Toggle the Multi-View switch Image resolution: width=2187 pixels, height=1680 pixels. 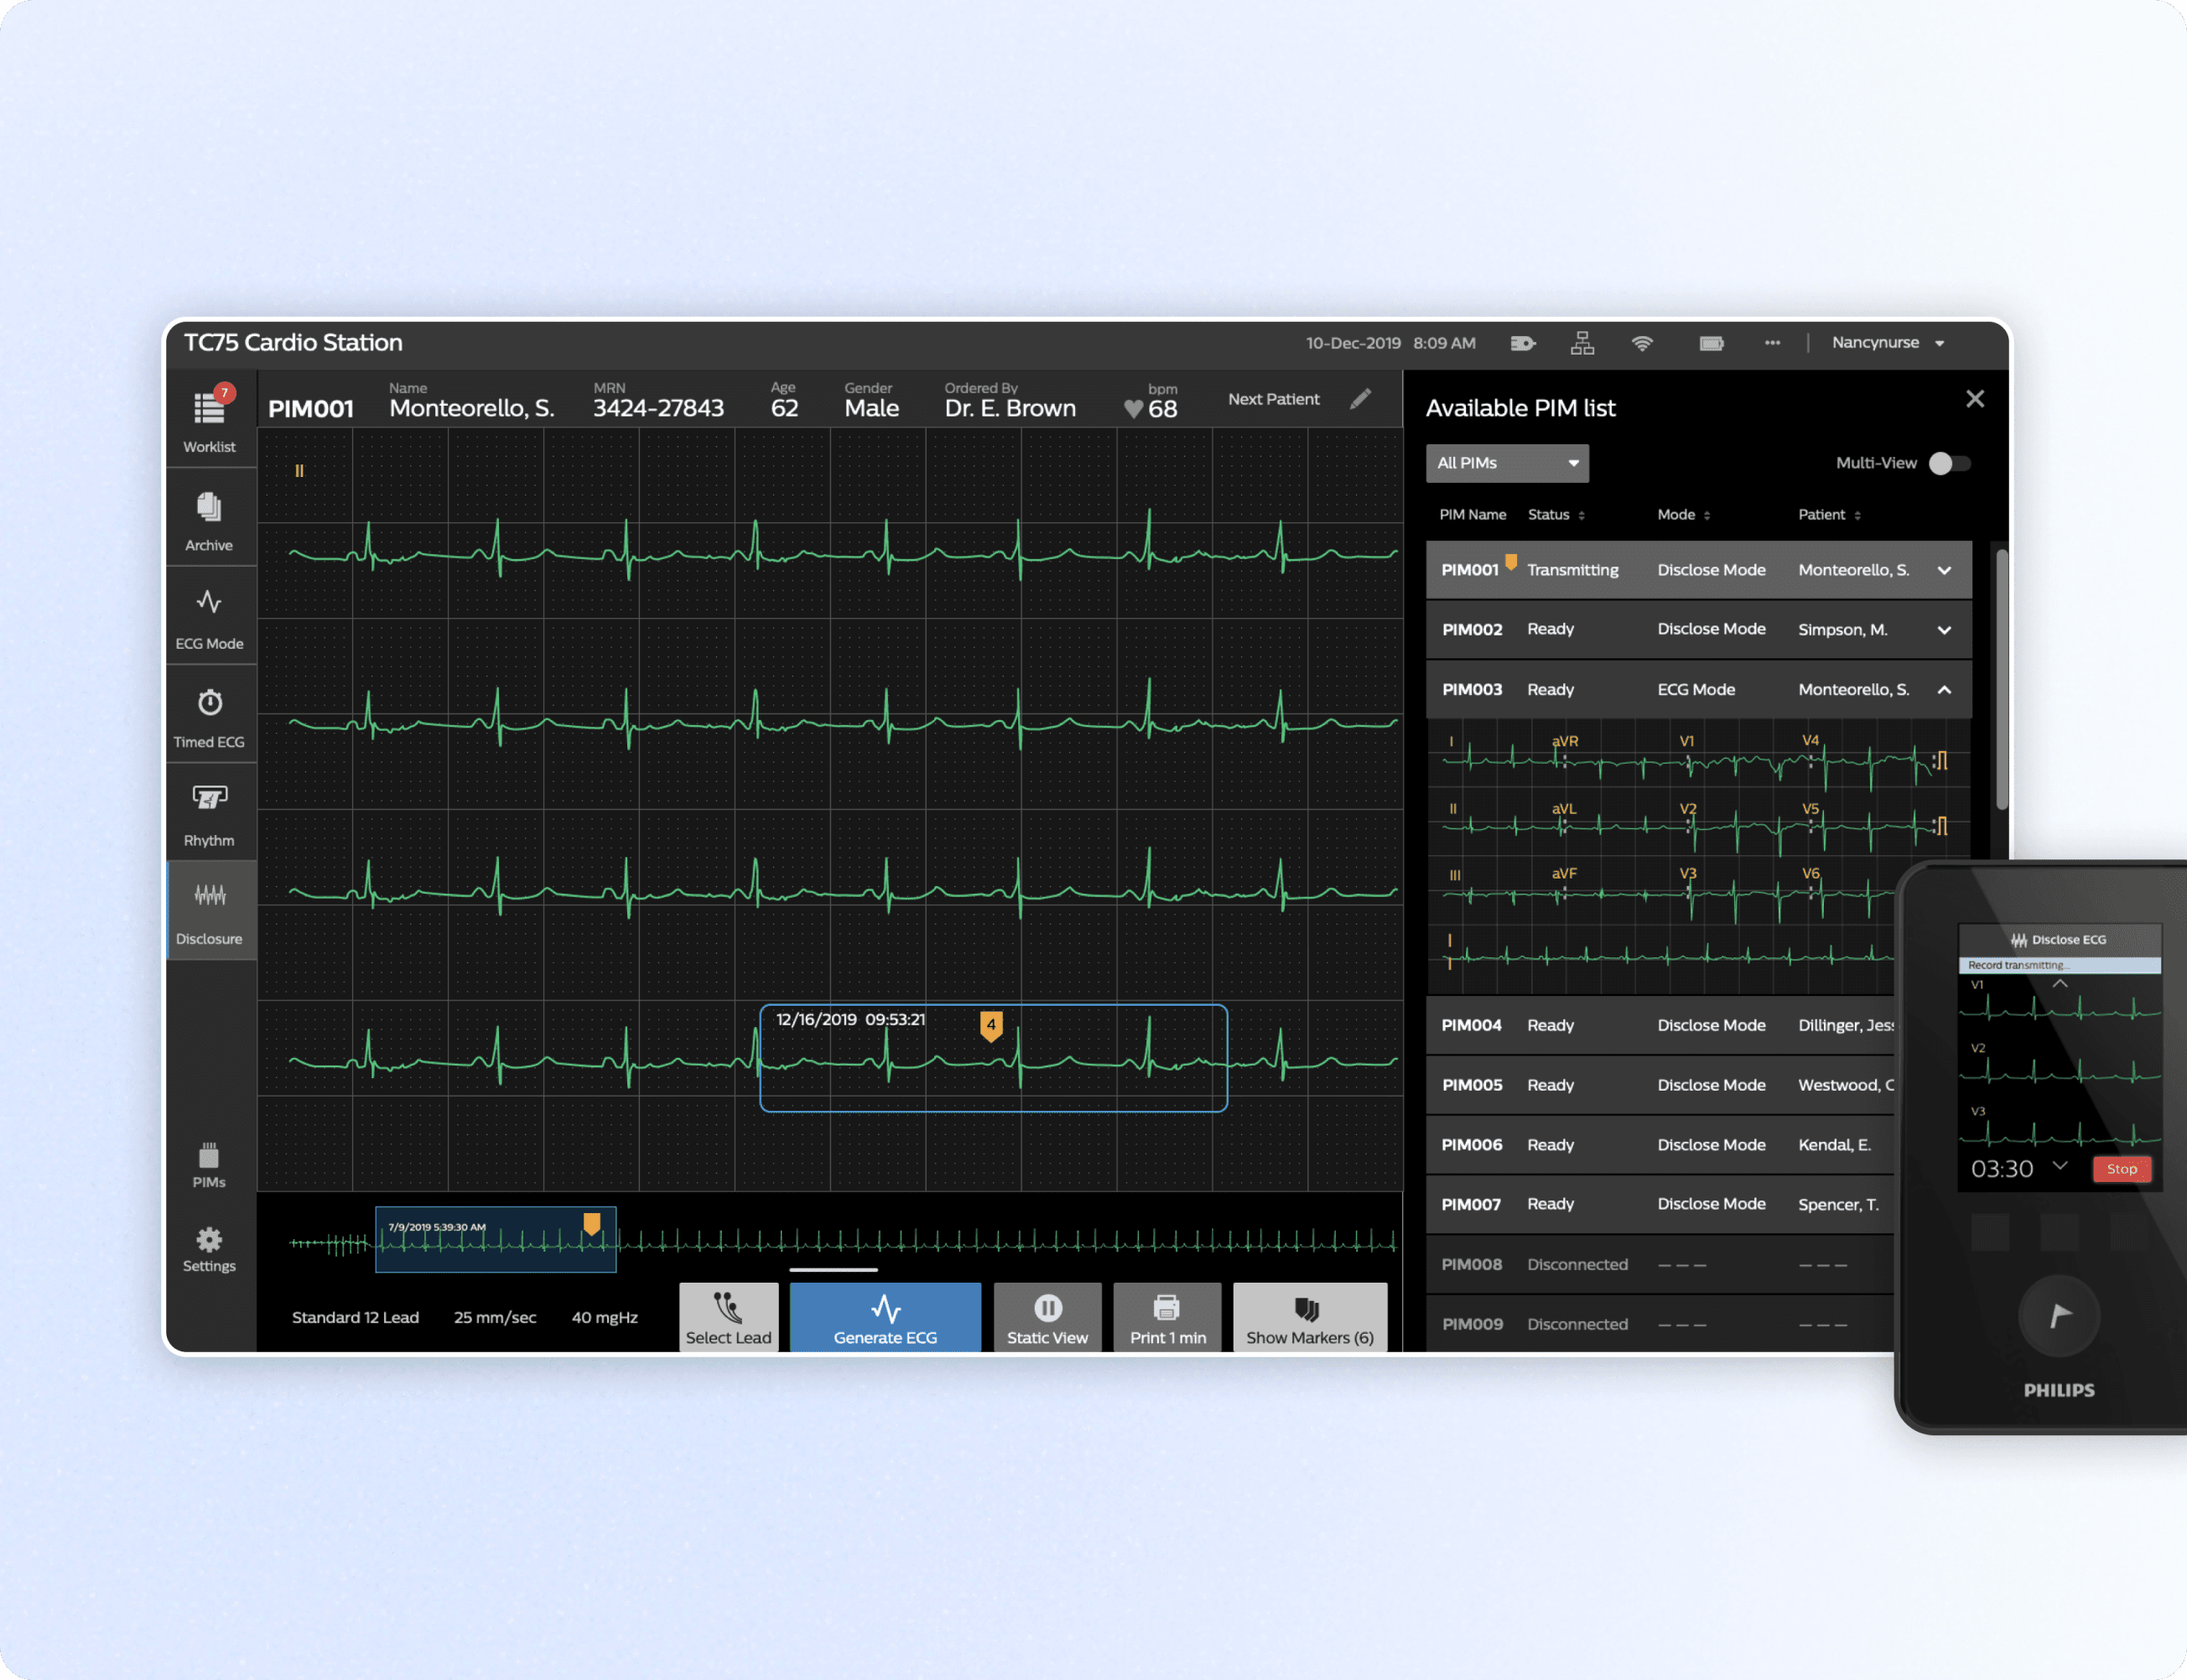(x=1949, y=463)
